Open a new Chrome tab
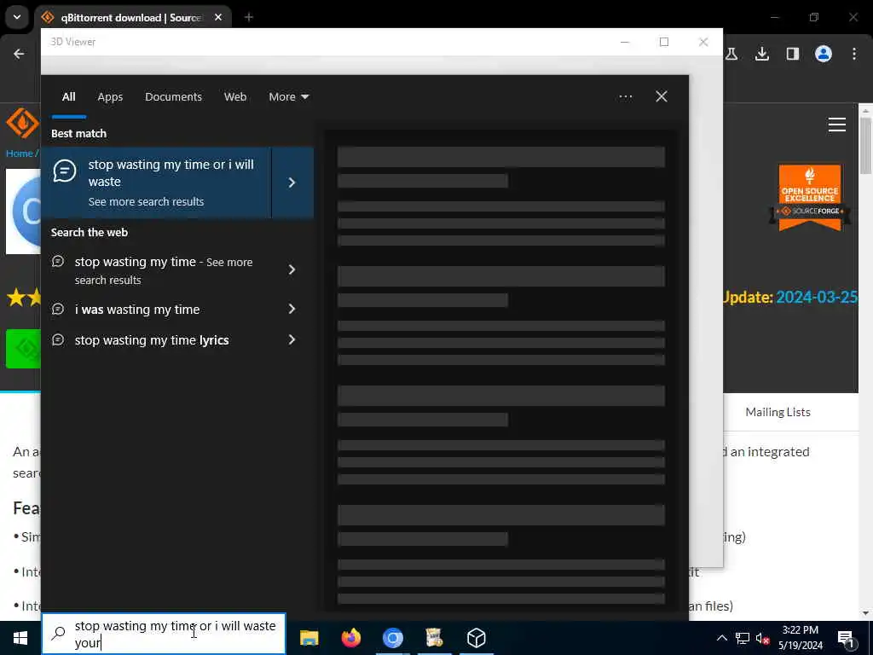This screenshot has width=873, height=655. click(x=249, y=18)
